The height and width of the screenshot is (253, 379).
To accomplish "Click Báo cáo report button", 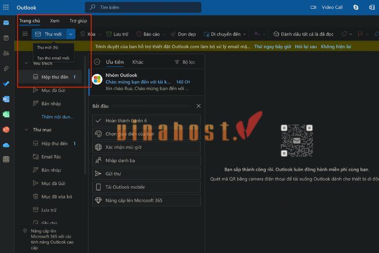I will tap(148, 34).
